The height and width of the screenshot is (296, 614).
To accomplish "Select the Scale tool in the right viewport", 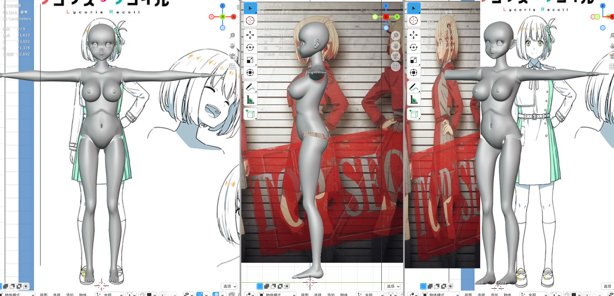I will click(x=414, y=60).
